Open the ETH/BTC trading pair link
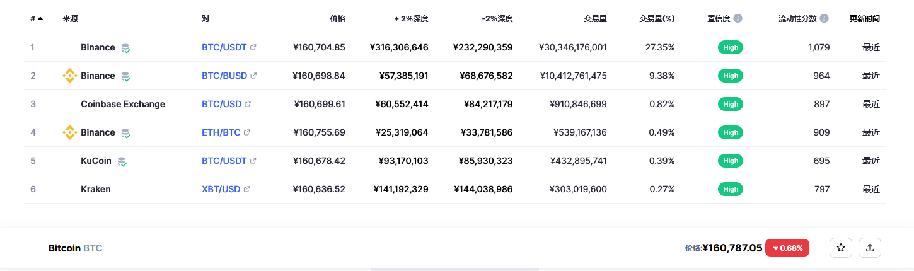The image size is (914, 271). point(221,132)
